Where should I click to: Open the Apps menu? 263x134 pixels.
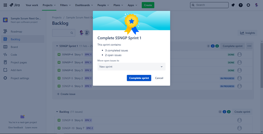point(132,5)
